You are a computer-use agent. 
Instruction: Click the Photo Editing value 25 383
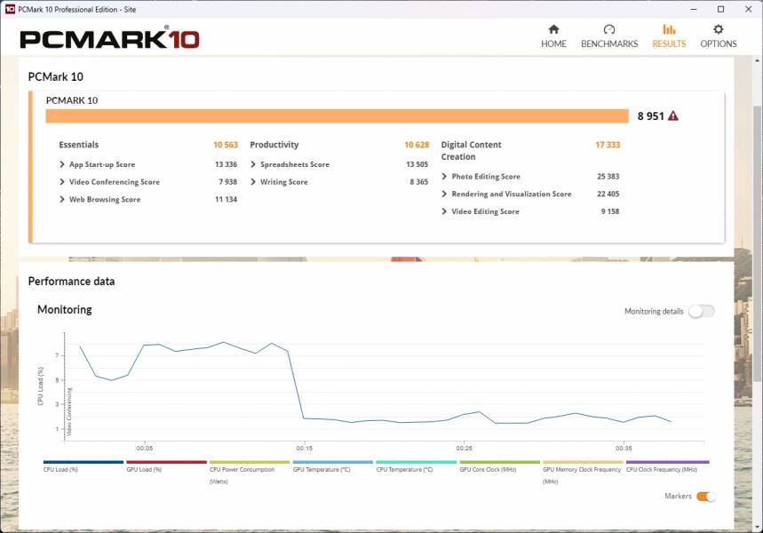608,176
